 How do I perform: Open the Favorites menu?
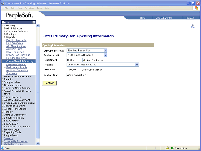click(x=29, y=8)
